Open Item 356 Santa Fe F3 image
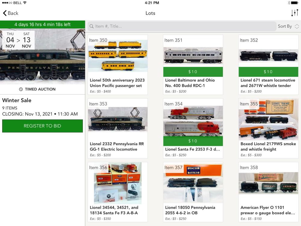The height and width of the screenshot is (226, 301). point(118,183)
